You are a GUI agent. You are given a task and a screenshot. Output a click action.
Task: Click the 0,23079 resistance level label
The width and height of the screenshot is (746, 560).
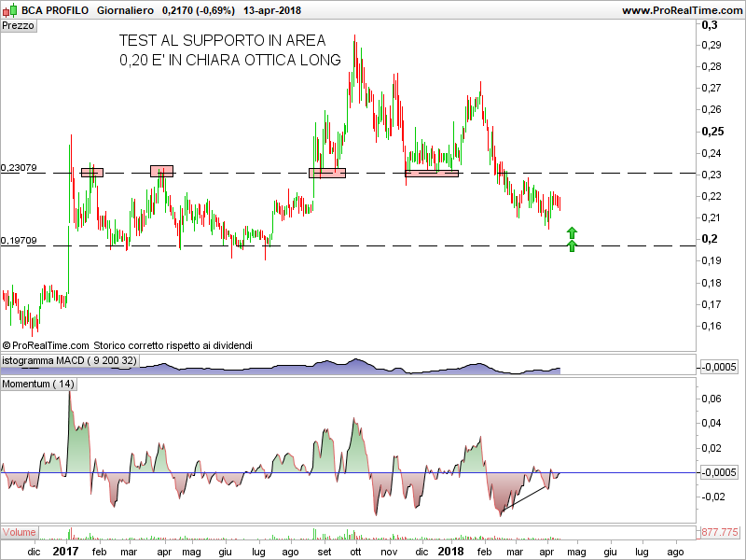pos(20,168)
